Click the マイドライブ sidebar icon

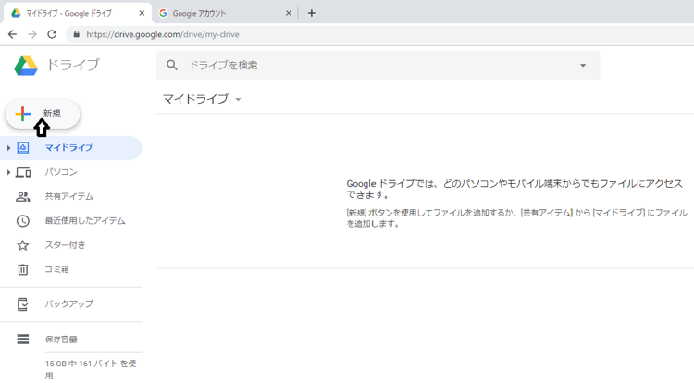click(x=23, y=148)
